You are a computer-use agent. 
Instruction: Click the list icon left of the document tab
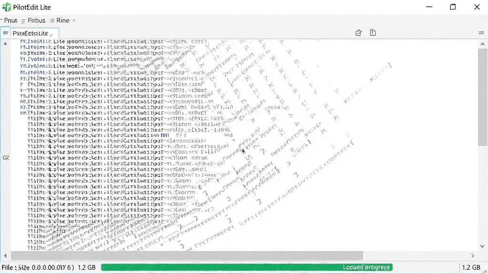(x=6, y=33)
